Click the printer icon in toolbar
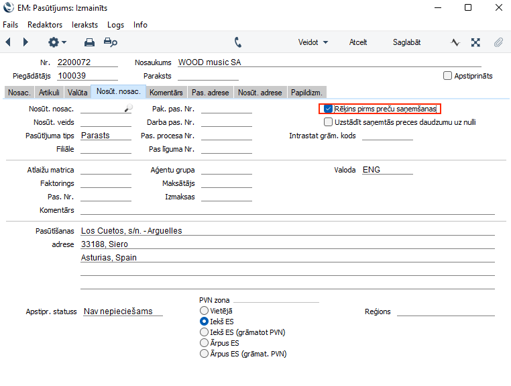This screenshot has height=386, width=511. click(x=89, y=42)
